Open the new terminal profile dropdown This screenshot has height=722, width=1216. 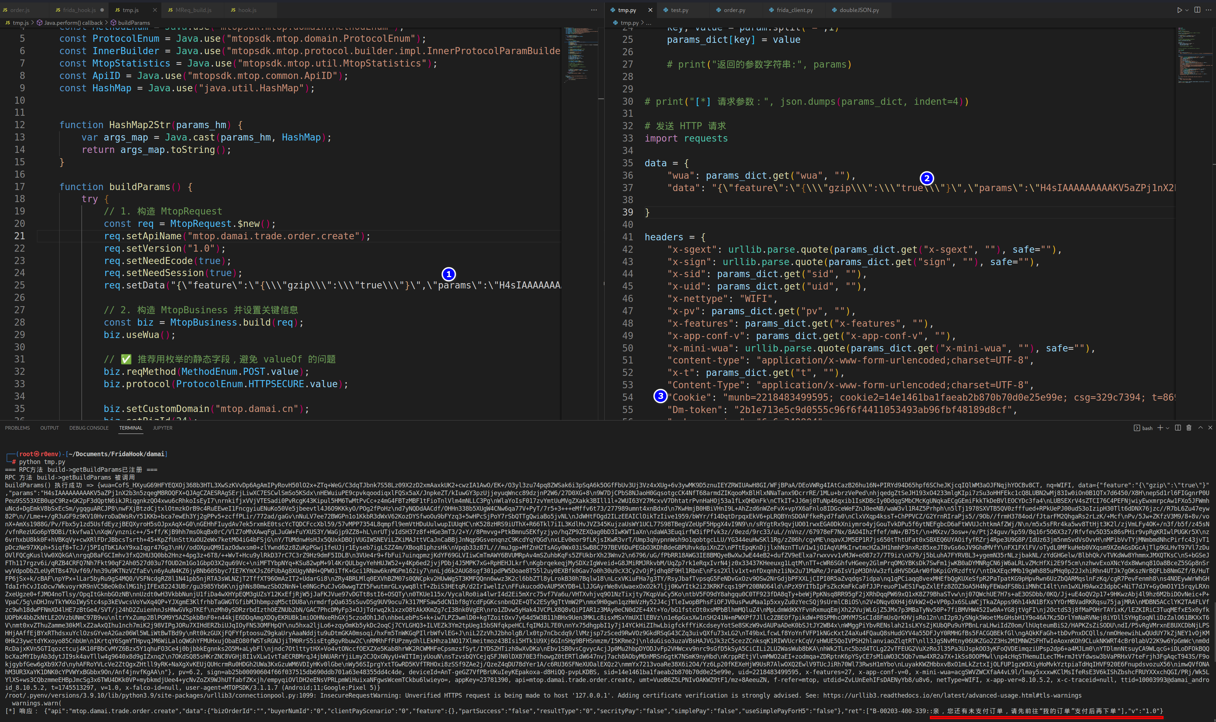(1167, 428)
